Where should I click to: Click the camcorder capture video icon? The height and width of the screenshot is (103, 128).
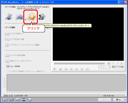tap(42, 17)
